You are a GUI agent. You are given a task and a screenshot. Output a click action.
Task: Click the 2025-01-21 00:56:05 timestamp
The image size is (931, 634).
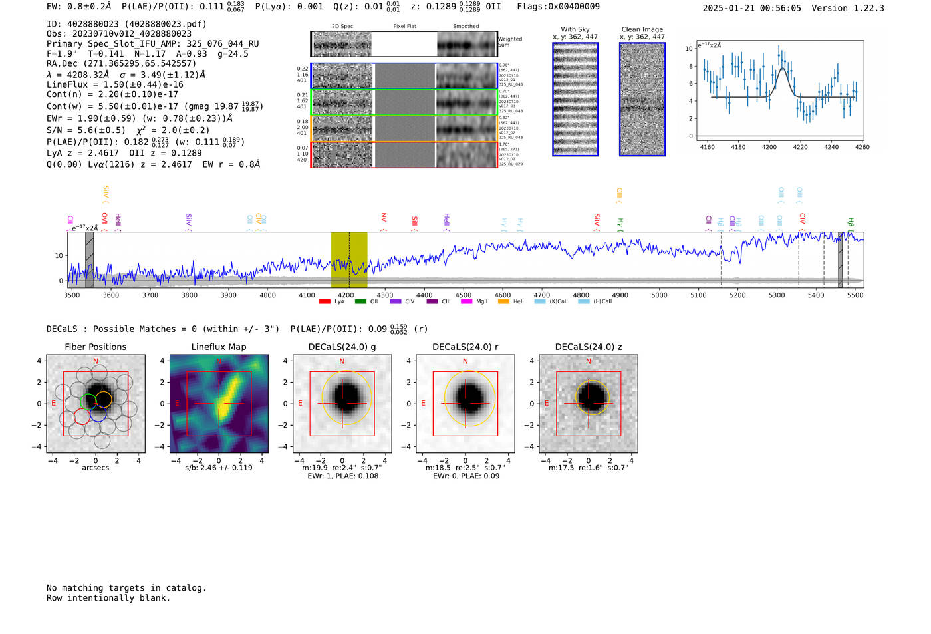coord(751,8)
